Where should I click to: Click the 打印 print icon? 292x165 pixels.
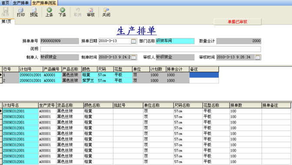tap(21, 12)
